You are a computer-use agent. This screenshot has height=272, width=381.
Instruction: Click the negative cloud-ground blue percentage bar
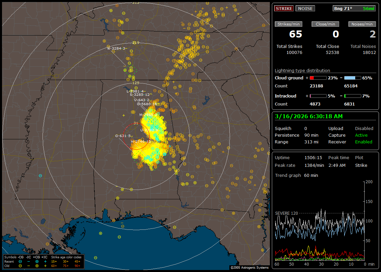353,78
